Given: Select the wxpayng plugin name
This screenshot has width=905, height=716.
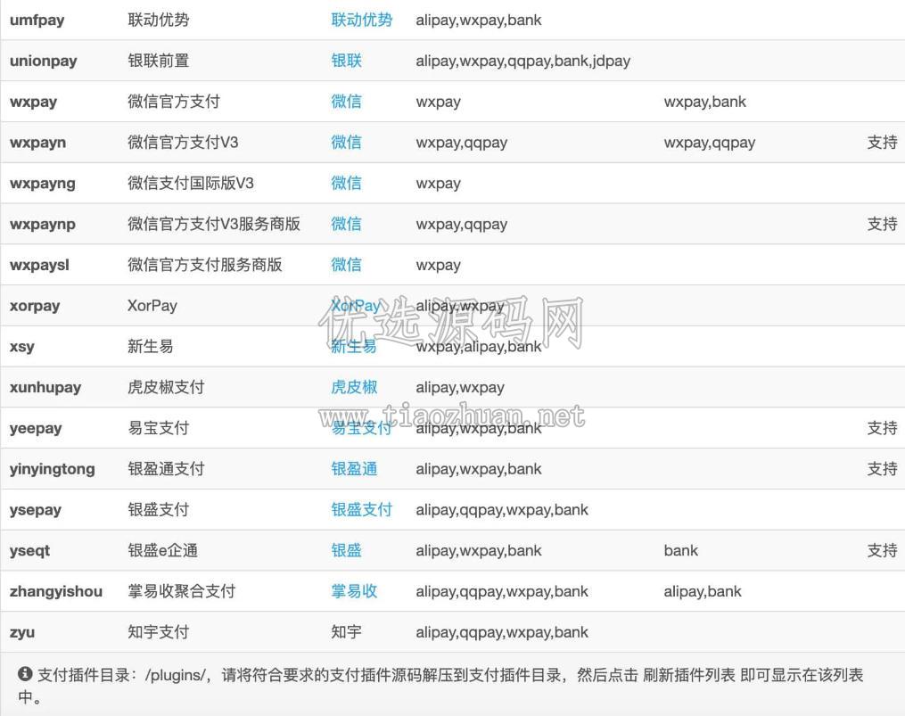Looking at the screenshot, I should [43, 184].
